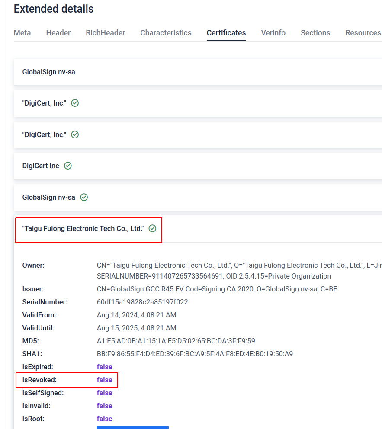Click the ValidUntil: field label
The image size is (382, 429).
[39, 328]
